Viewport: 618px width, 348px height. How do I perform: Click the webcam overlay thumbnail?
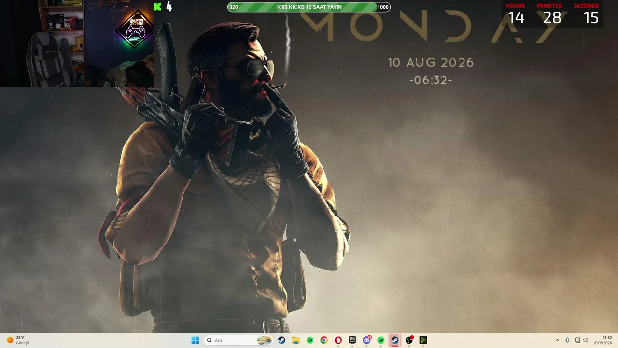coord(77,43)
